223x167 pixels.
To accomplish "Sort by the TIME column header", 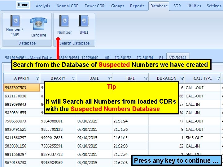I will tap(130, 78).
